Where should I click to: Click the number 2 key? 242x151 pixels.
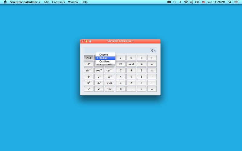[131, 83]
